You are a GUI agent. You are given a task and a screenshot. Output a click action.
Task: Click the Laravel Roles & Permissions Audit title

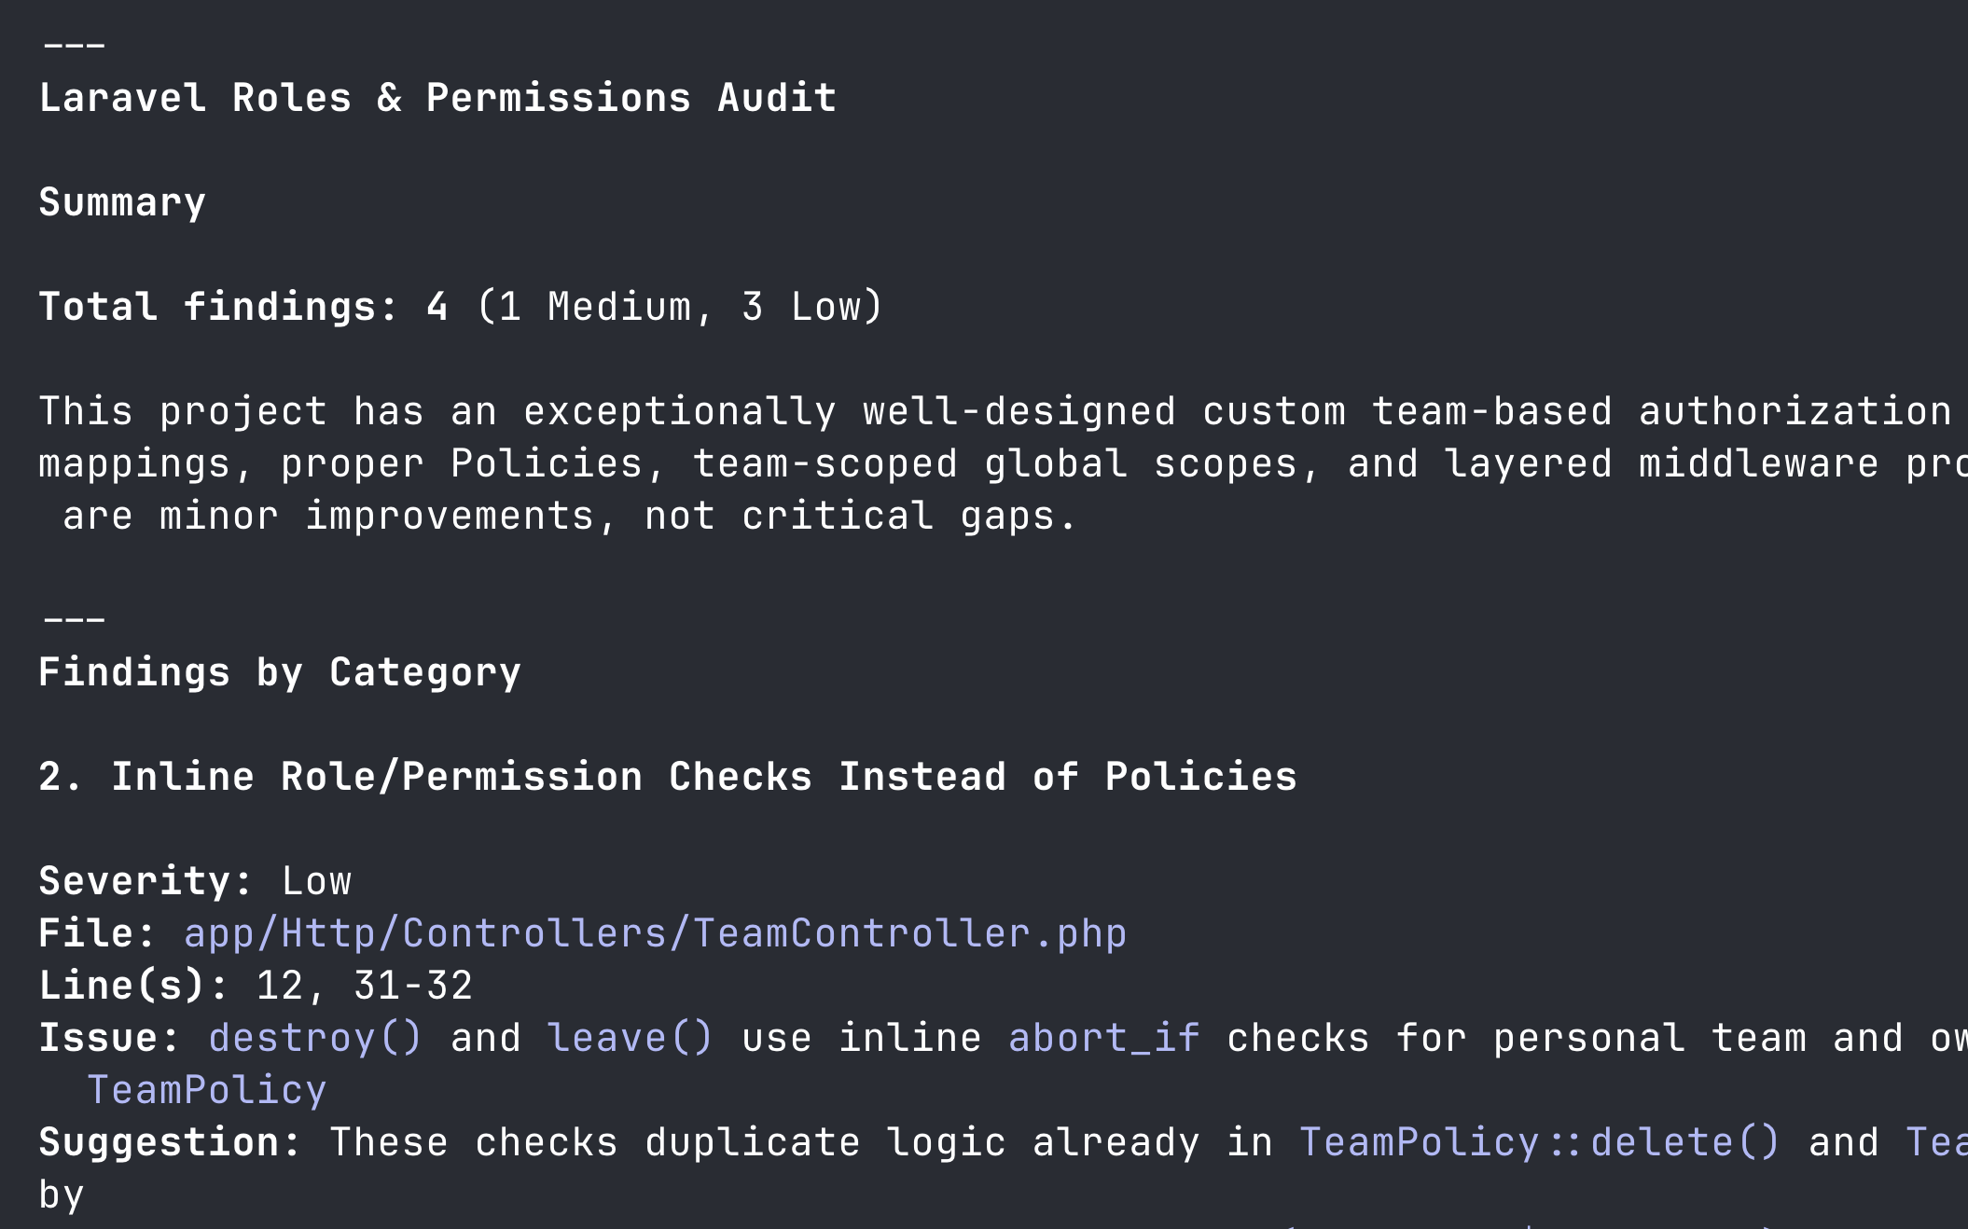click(437, 98)
